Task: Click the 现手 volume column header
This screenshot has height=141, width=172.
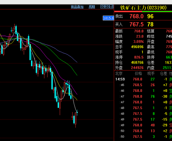Action: tap(151, 73)
